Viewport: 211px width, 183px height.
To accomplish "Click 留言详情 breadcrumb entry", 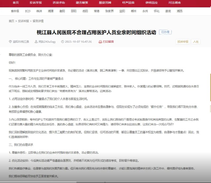I will tap(38, 21).
